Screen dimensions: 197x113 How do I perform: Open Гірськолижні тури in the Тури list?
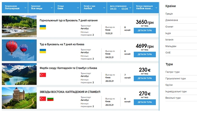pyautogui.click(x=175, y=79)
